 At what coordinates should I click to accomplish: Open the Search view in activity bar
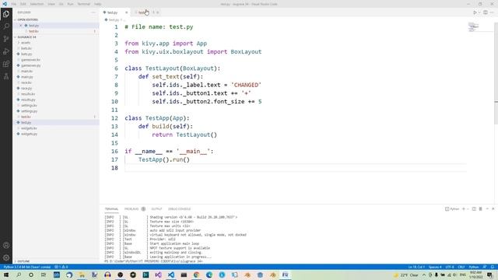6,26
